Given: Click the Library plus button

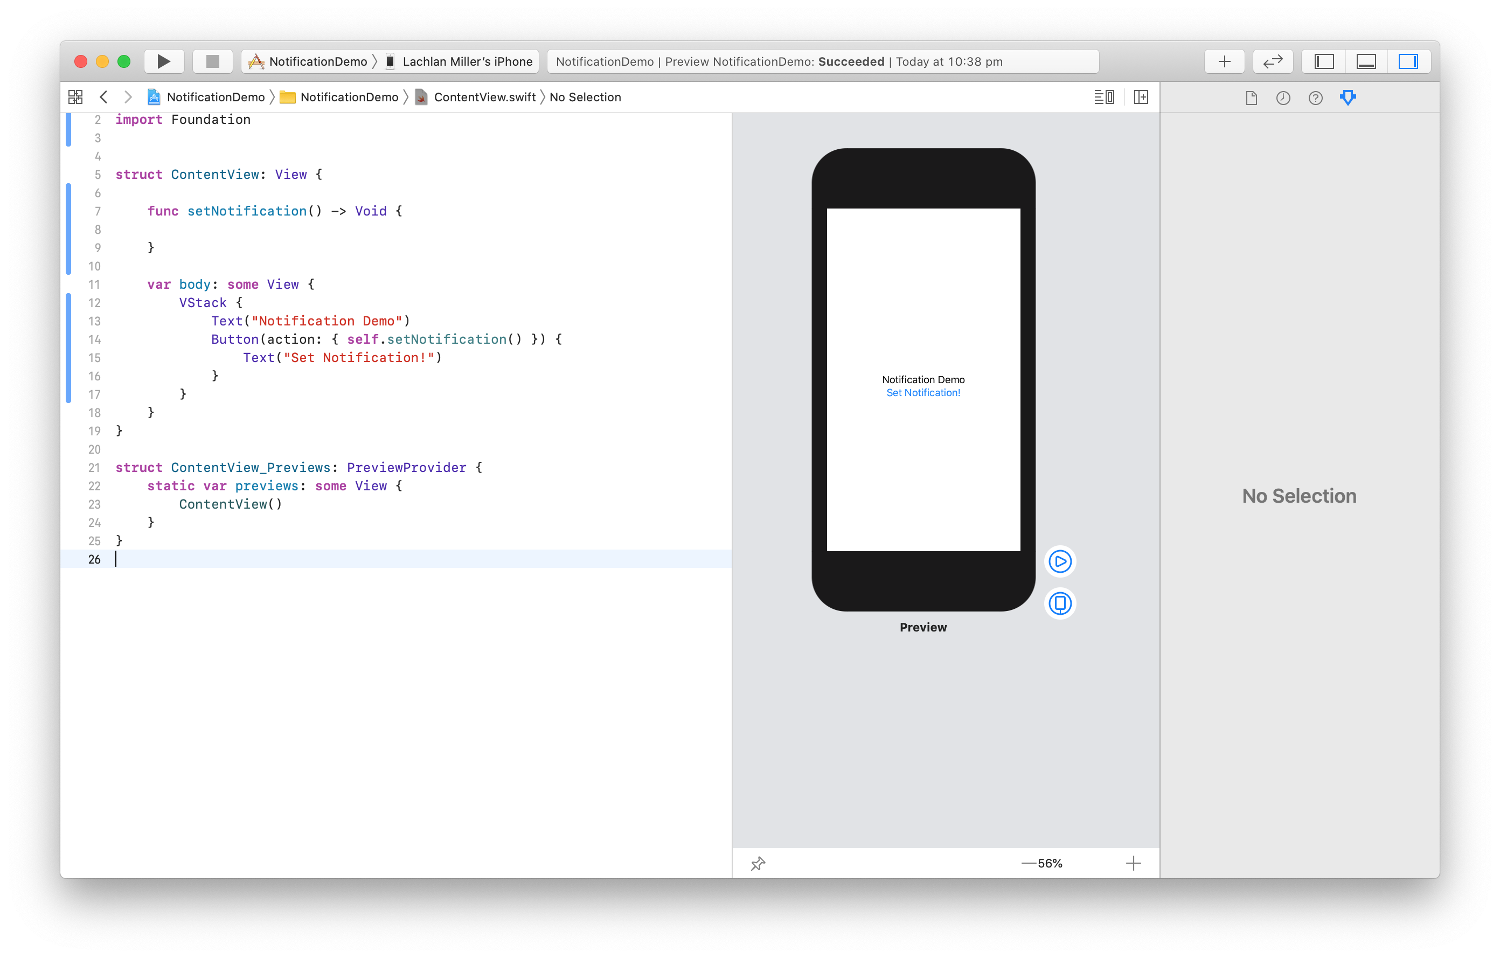Looking at the screenshot, I should (1224, 61).
